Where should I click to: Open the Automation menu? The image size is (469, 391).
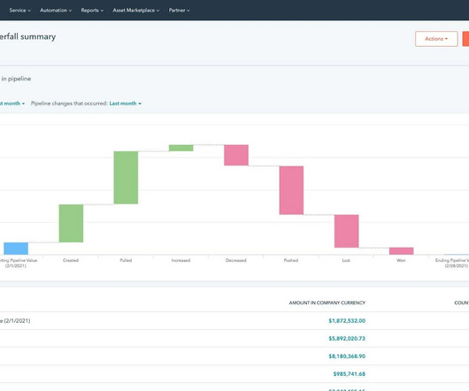(x=56, y=10)
